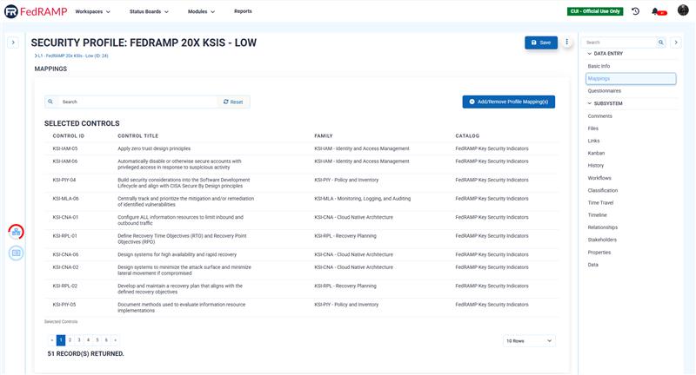Open the Reports menu item

coord(243,11)
